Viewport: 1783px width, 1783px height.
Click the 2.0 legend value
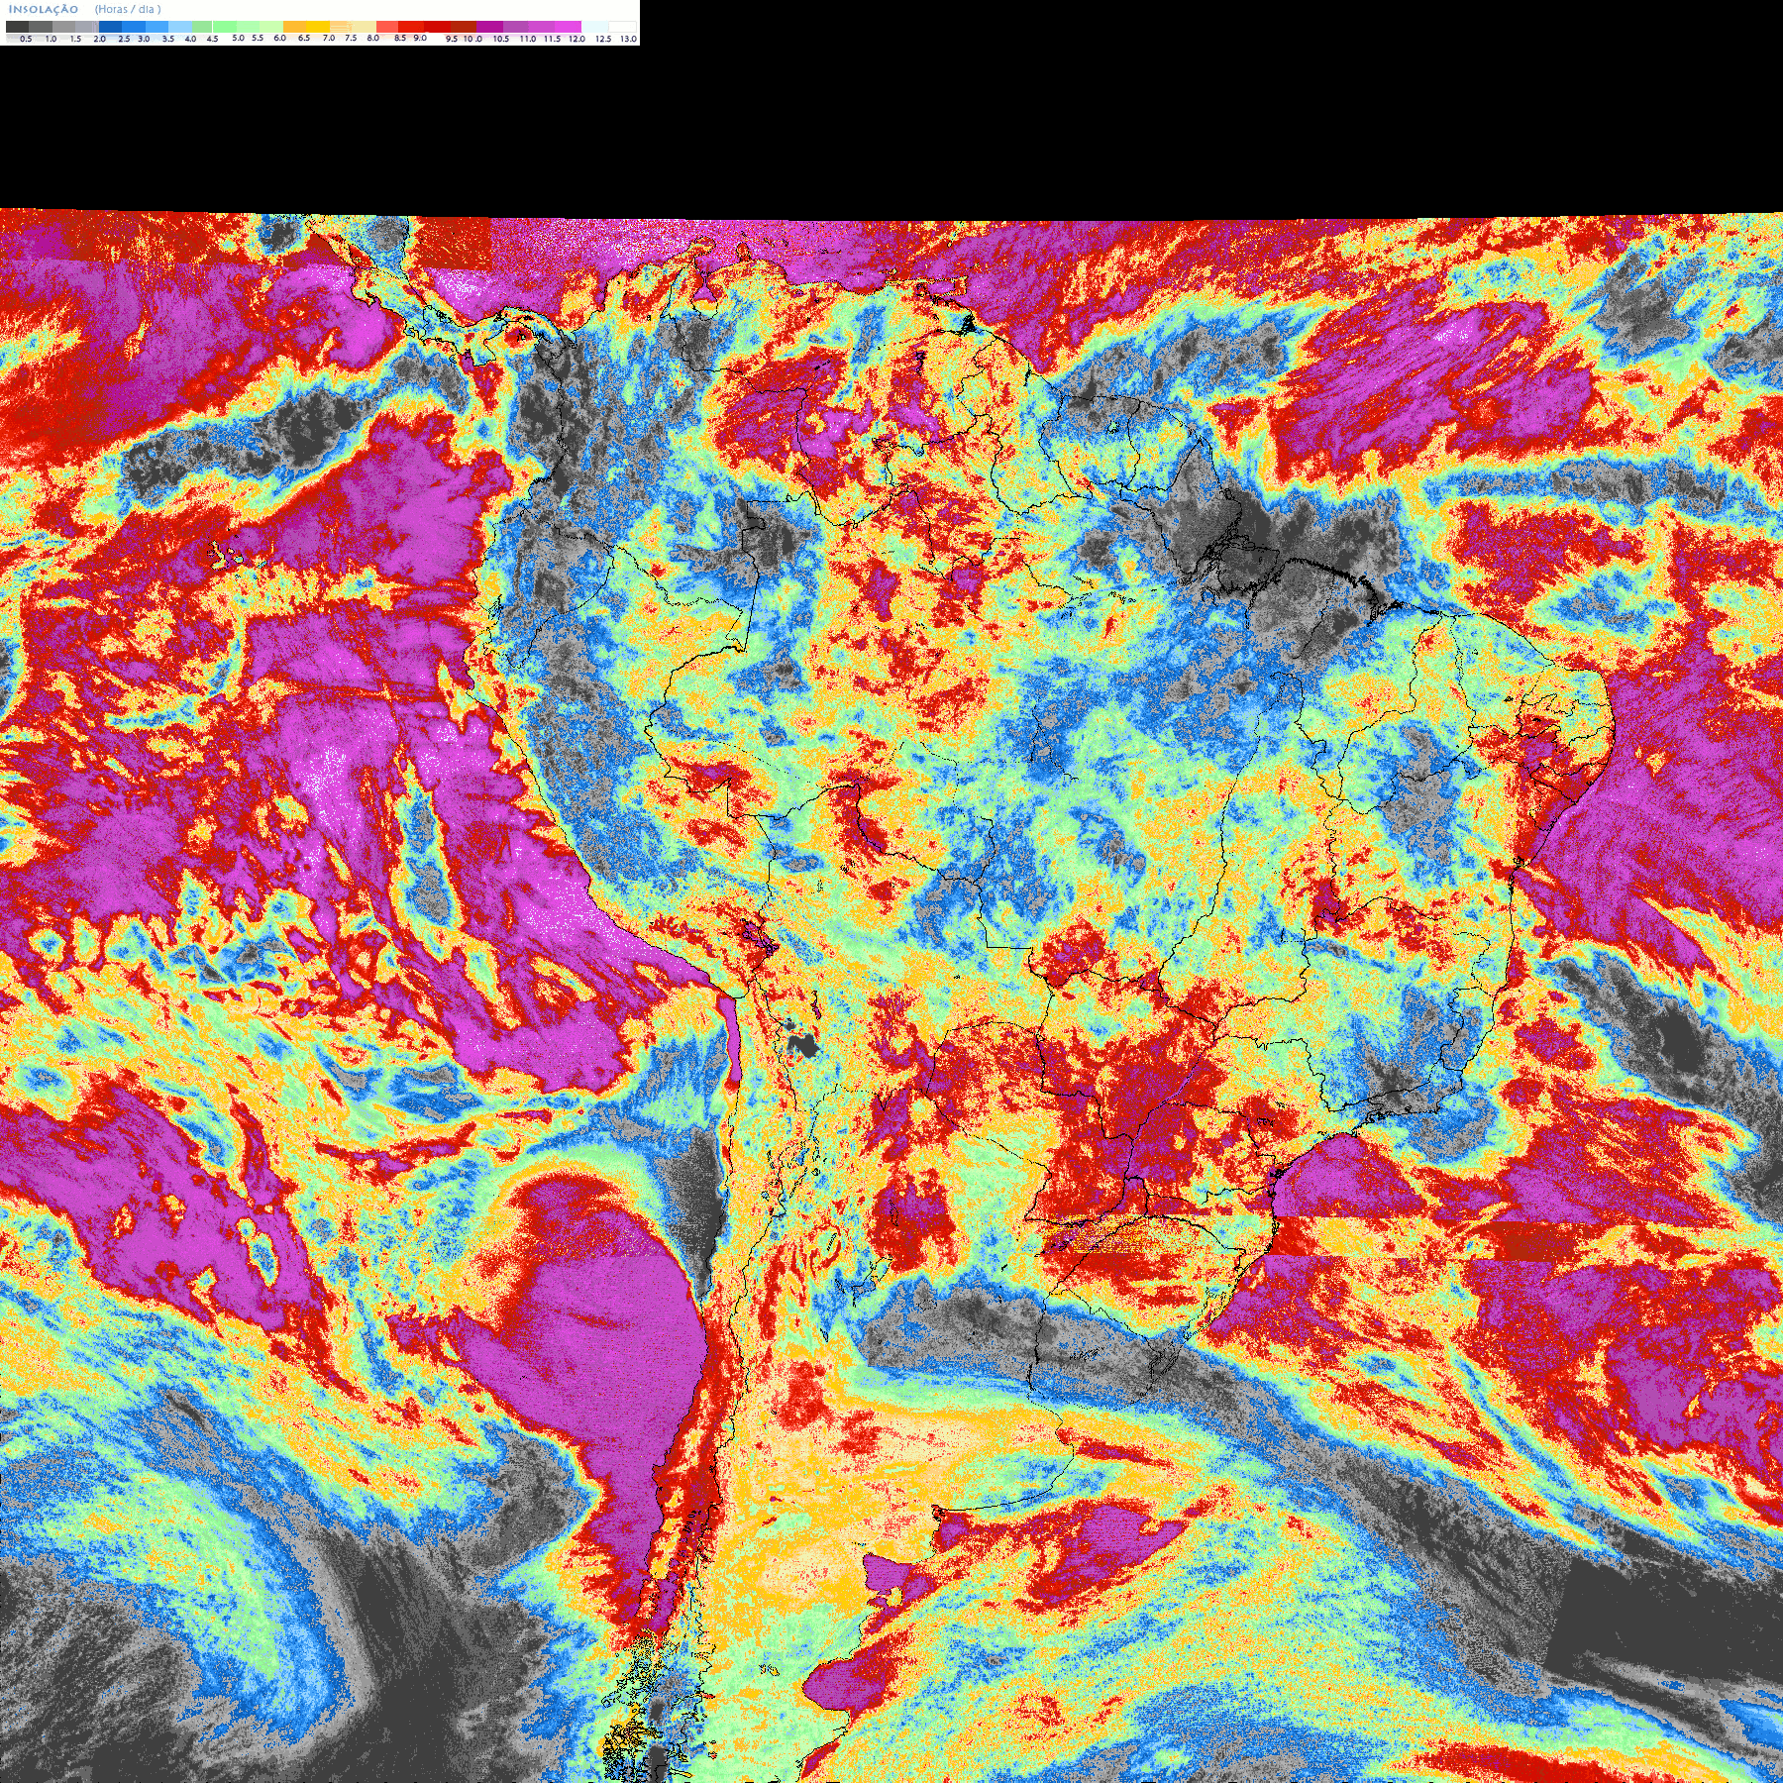click(100, 39)
